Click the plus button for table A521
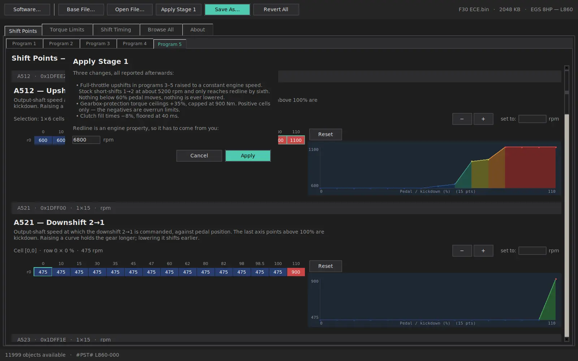Viewport: 578px width, 361px height. coord(483,251)
